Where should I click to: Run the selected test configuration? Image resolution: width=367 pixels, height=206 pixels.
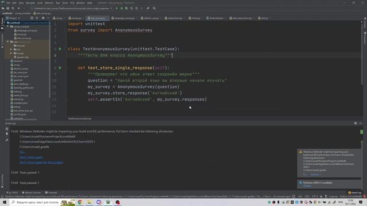coord(117,8)
